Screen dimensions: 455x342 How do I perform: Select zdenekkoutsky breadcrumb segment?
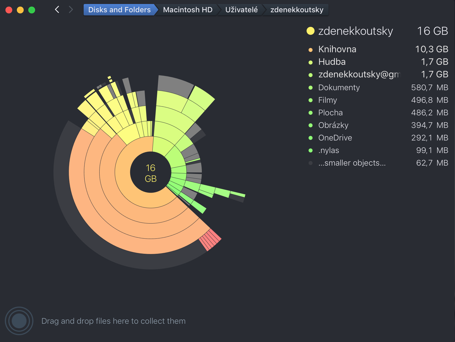click(297, 10)
